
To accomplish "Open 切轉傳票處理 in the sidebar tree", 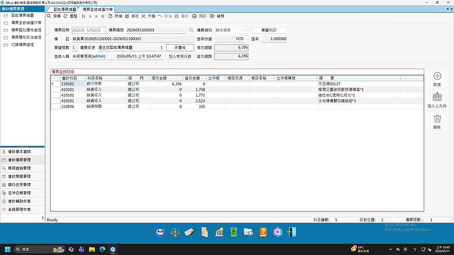I will click(x=23, y=45).
